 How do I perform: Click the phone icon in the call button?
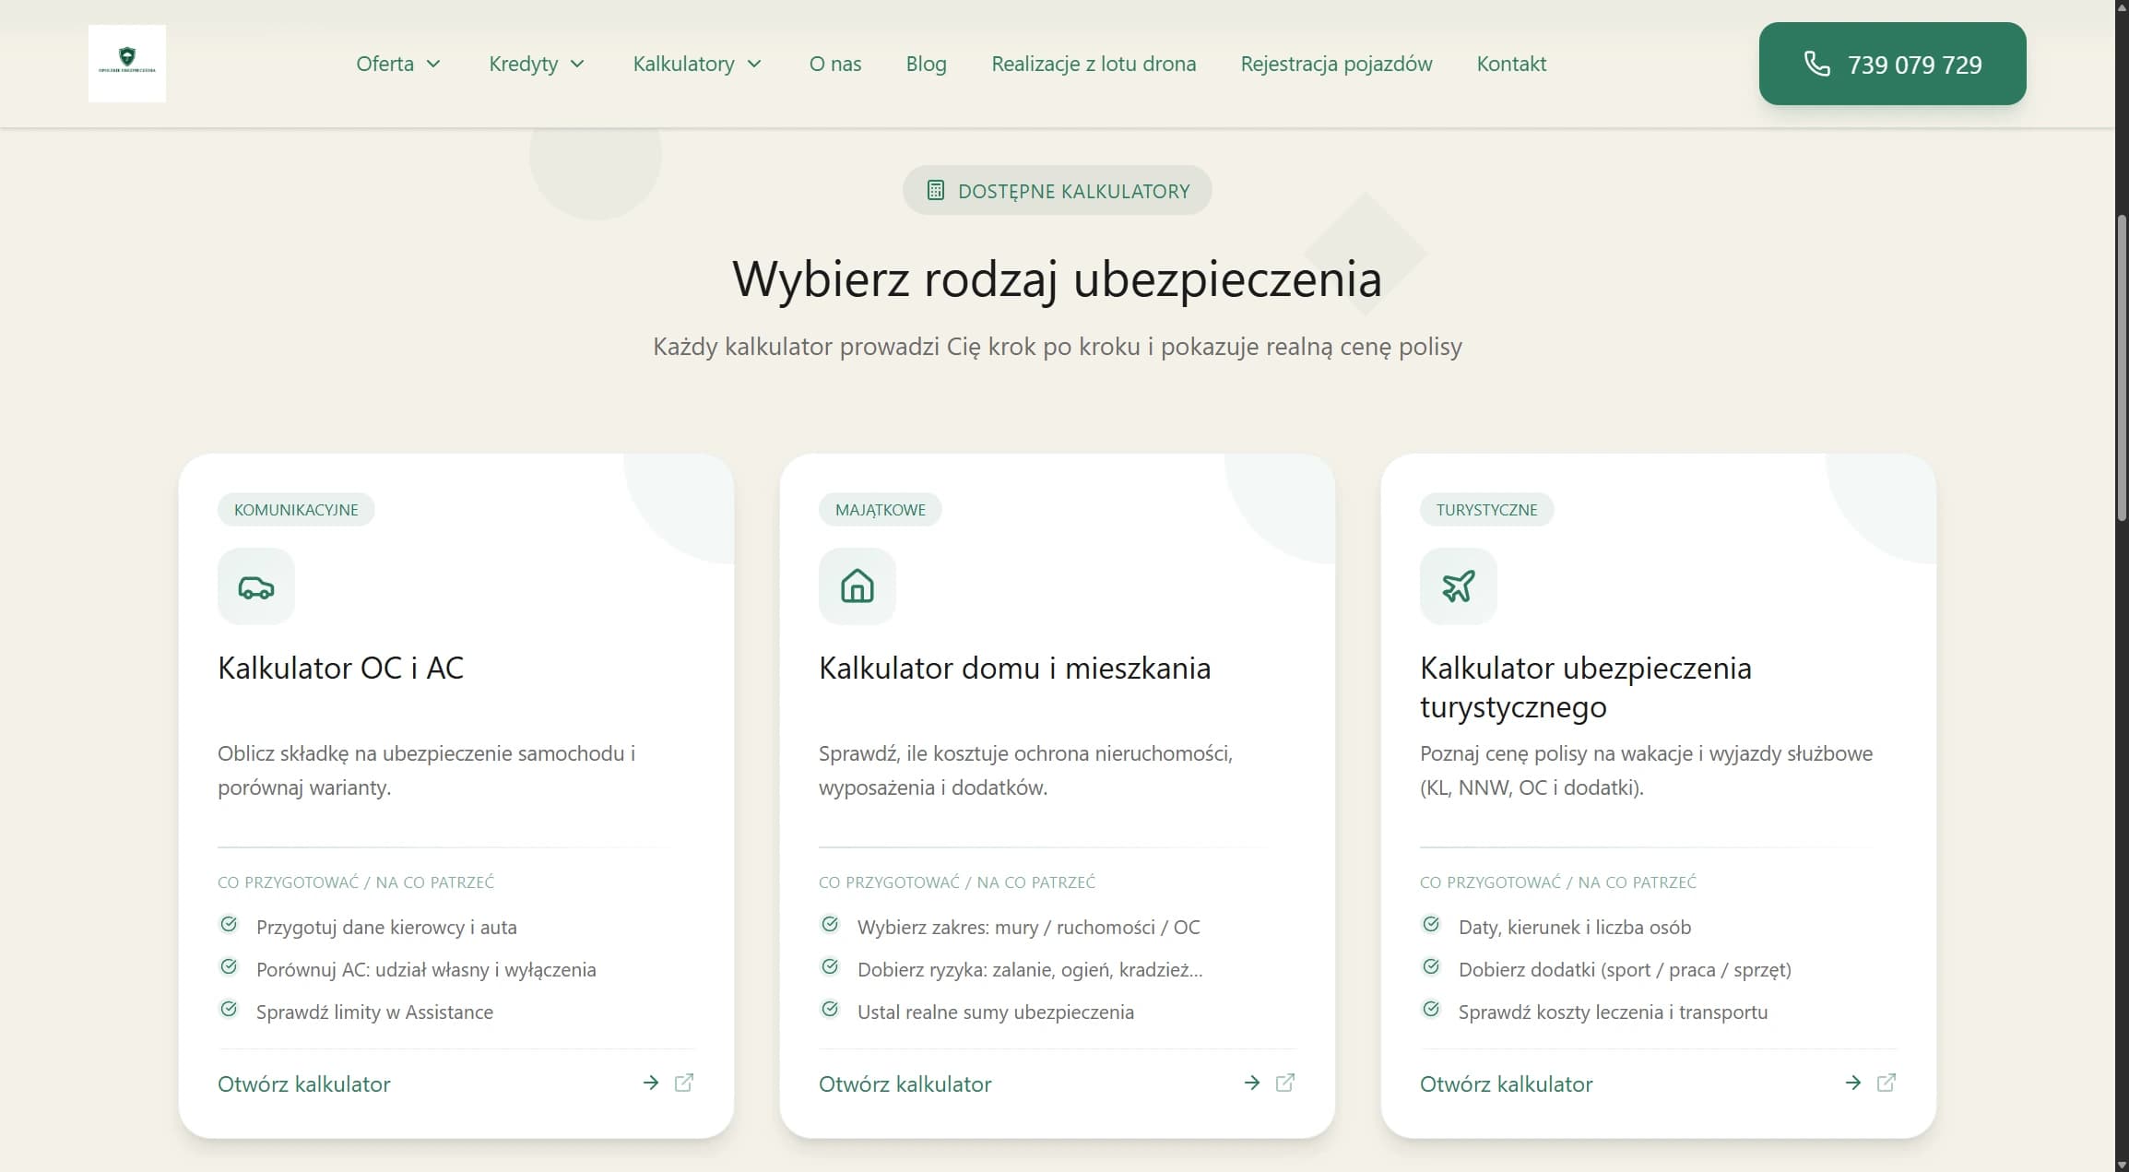(x=1816, y=64)
